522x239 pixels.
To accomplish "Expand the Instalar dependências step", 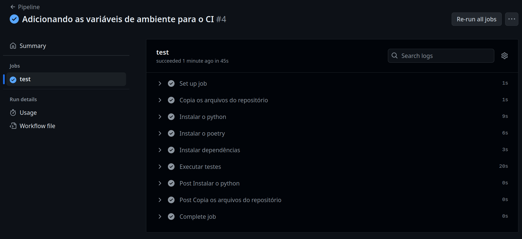I will pyautogui.click(x=160, y=150).
